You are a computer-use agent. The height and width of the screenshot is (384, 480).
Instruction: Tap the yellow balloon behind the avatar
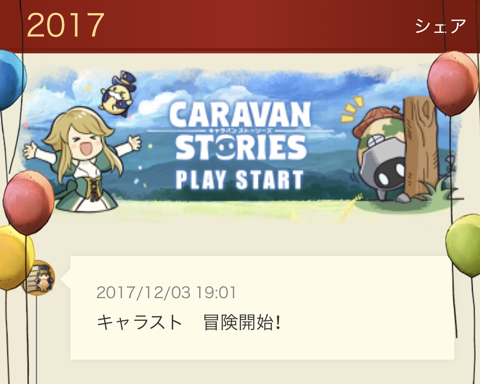point(15,258)
